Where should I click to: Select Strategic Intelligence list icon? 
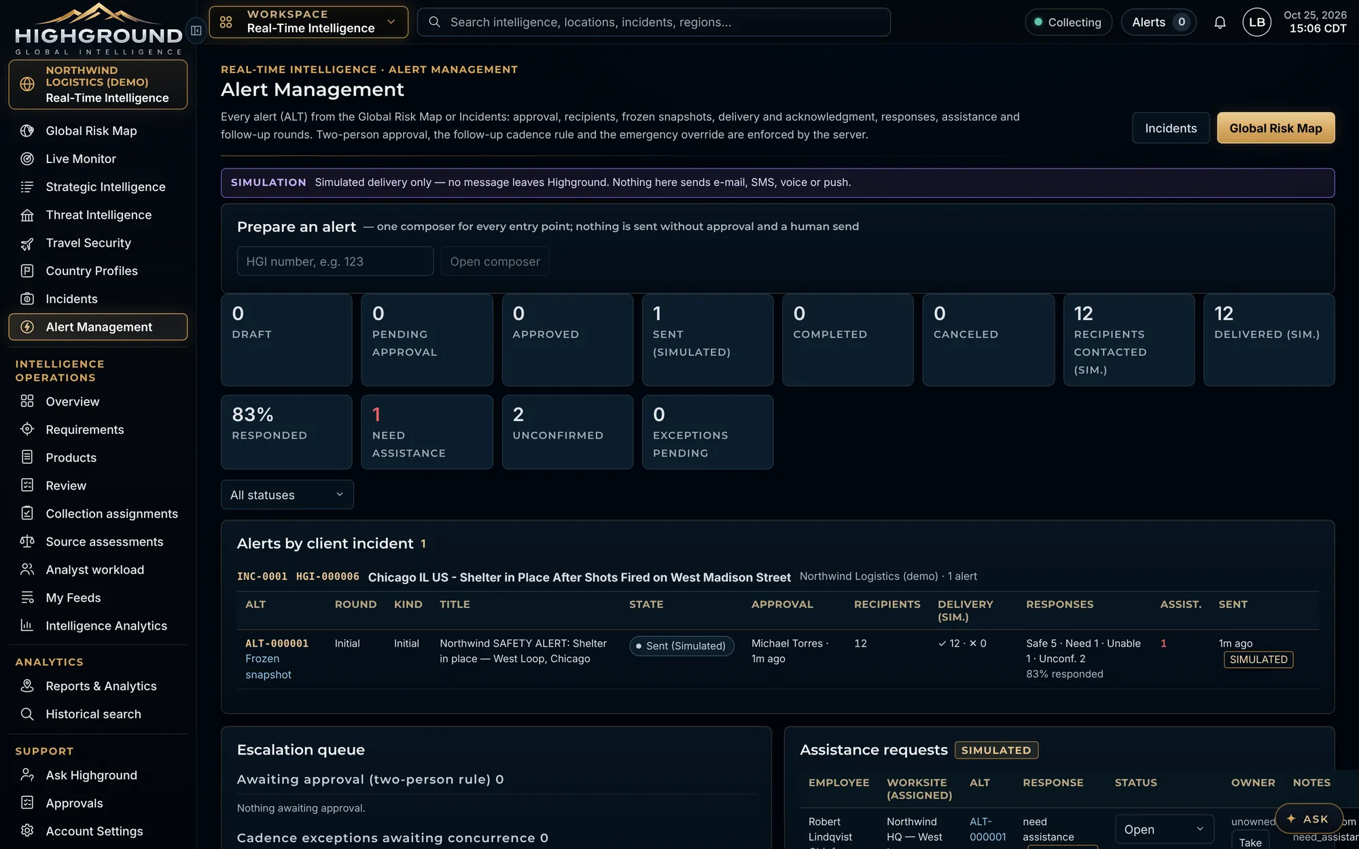pyautogui.click(x=27, y=187)
